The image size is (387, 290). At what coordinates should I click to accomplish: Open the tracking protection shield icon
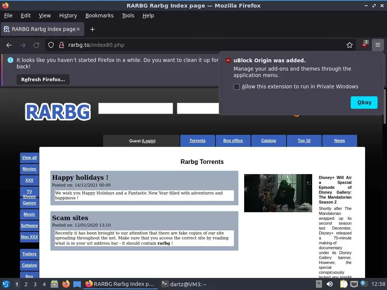[51, 45]
